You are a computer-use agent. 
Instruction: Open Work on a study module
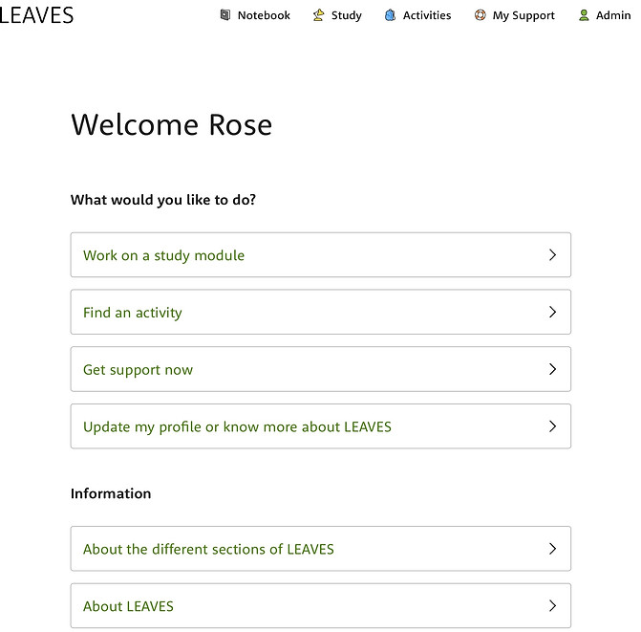pos(321,255)
